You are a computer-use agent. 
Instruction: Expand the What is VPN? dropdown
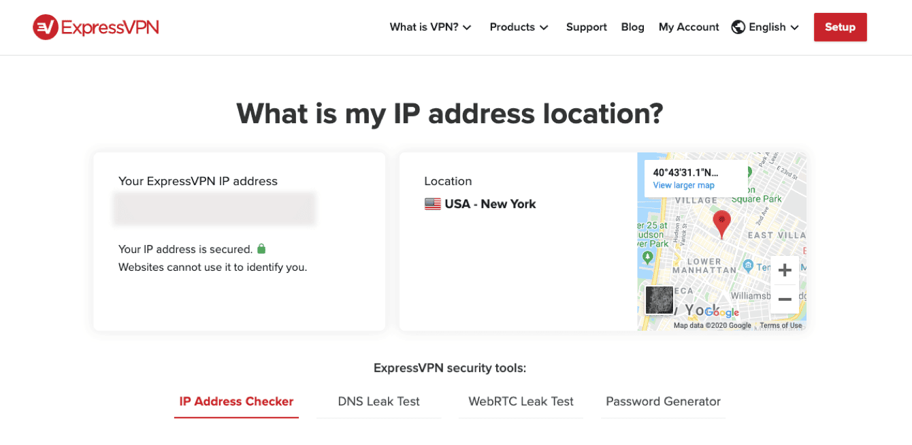(x=430, y=27)
